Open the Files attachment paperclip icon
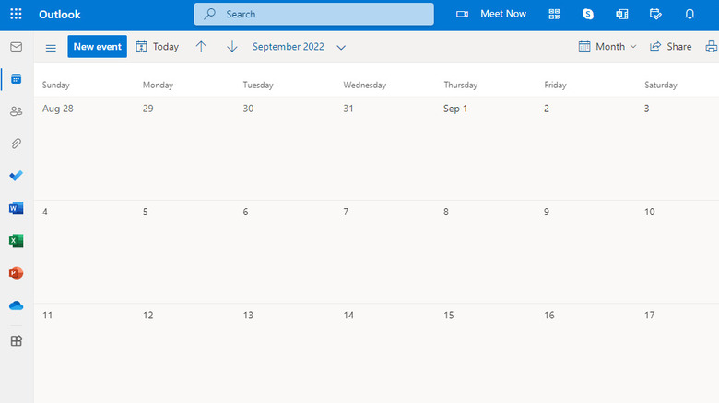The height and width of the screenshot is (403, 719). pyautogui.click(x=16, y=144)
